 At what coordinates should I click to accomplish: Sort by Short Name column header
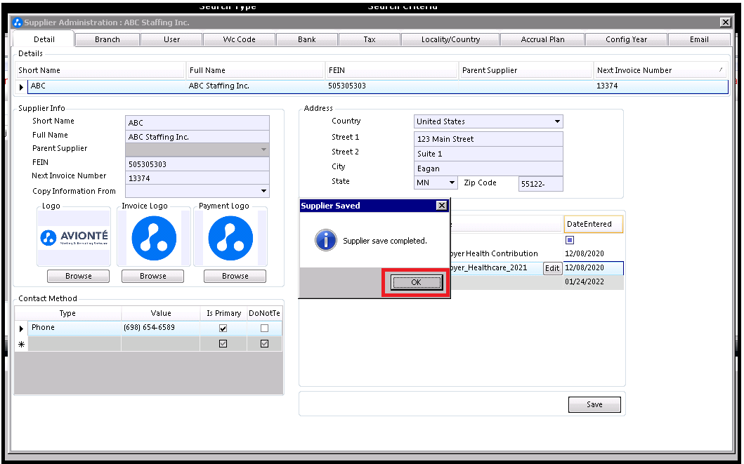(x=100, y=70)
